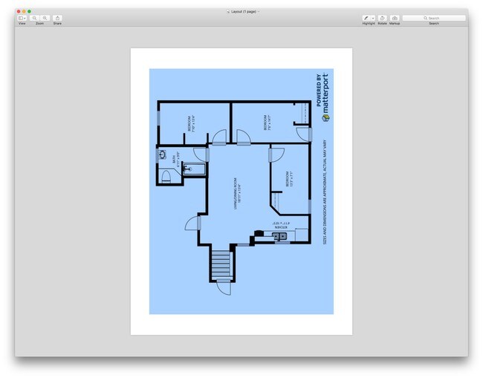Click the Matterport logo on the floor plan
Screen dimensions: 483x378
click(323, 97)
